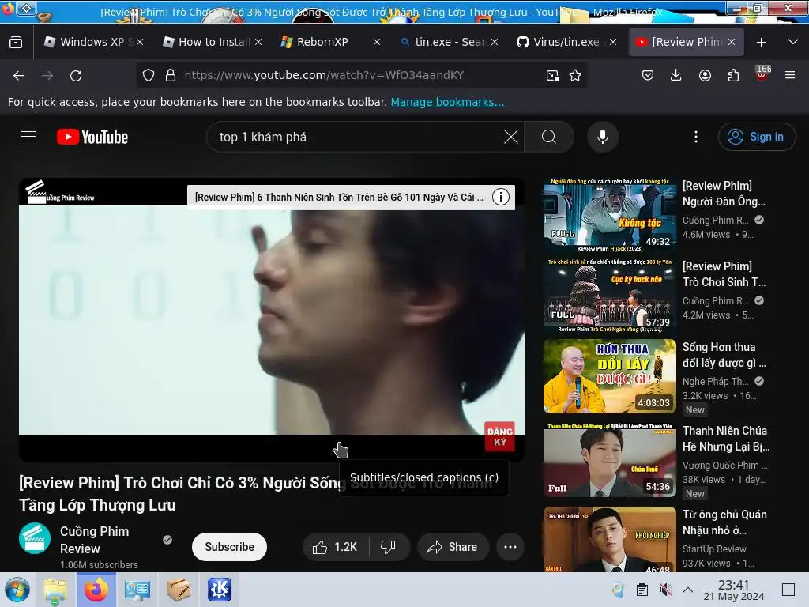Switch to the Virus/tin.exe GitHub tab
This screenshot has width=809, height=607.
pos(565,42)
